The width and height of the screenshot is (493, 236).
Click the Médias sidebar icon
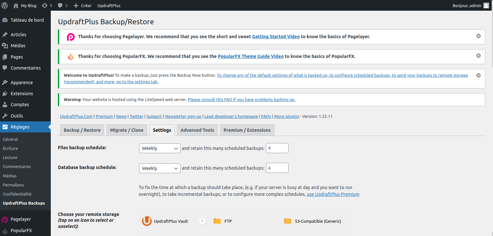[5, 46]
